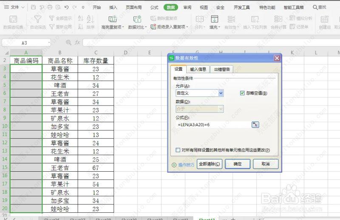Switch to the 输入信息 tab
The height and width of the screenshot is (220, 340).
[x=198, y=69]
